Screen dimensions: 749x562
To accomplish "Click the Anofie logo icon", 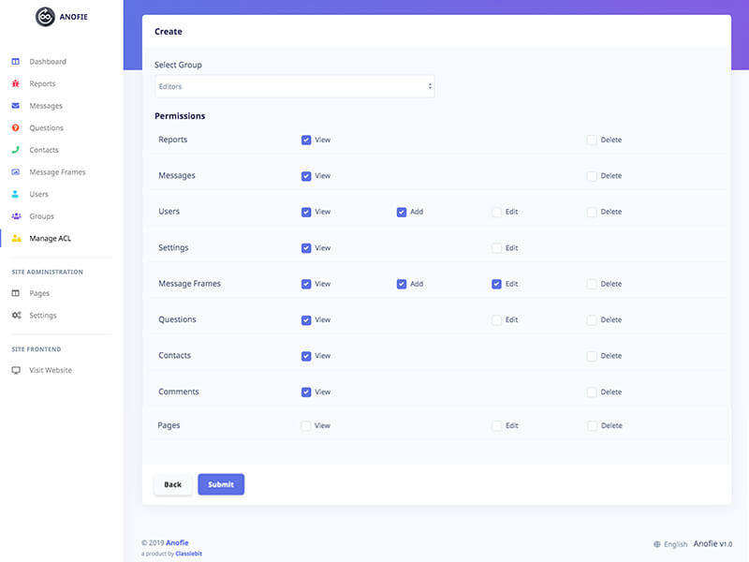I will [45, 17].
